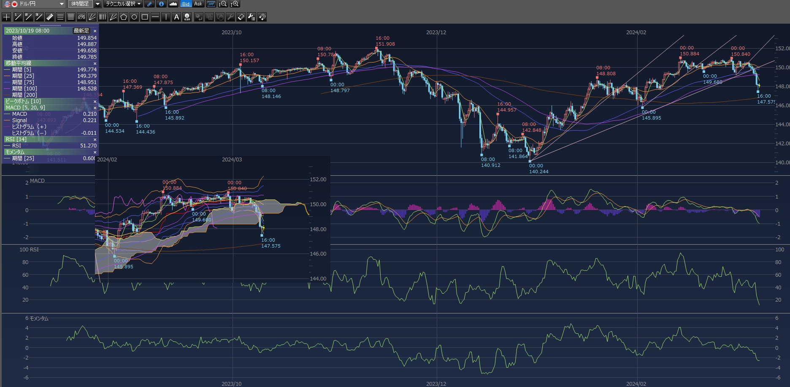This screenshot has width=790, height=387.
Task: Click the blue information icon button
Action: click(161, 4)
